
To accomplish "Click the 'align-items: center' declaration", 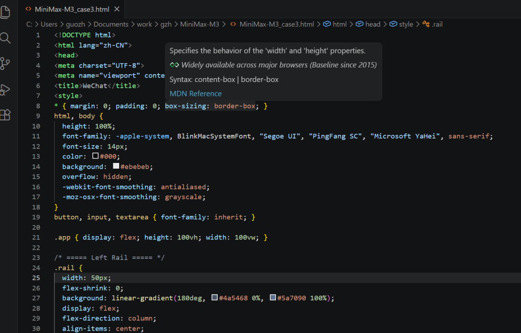I will click(x=103, y=329).
